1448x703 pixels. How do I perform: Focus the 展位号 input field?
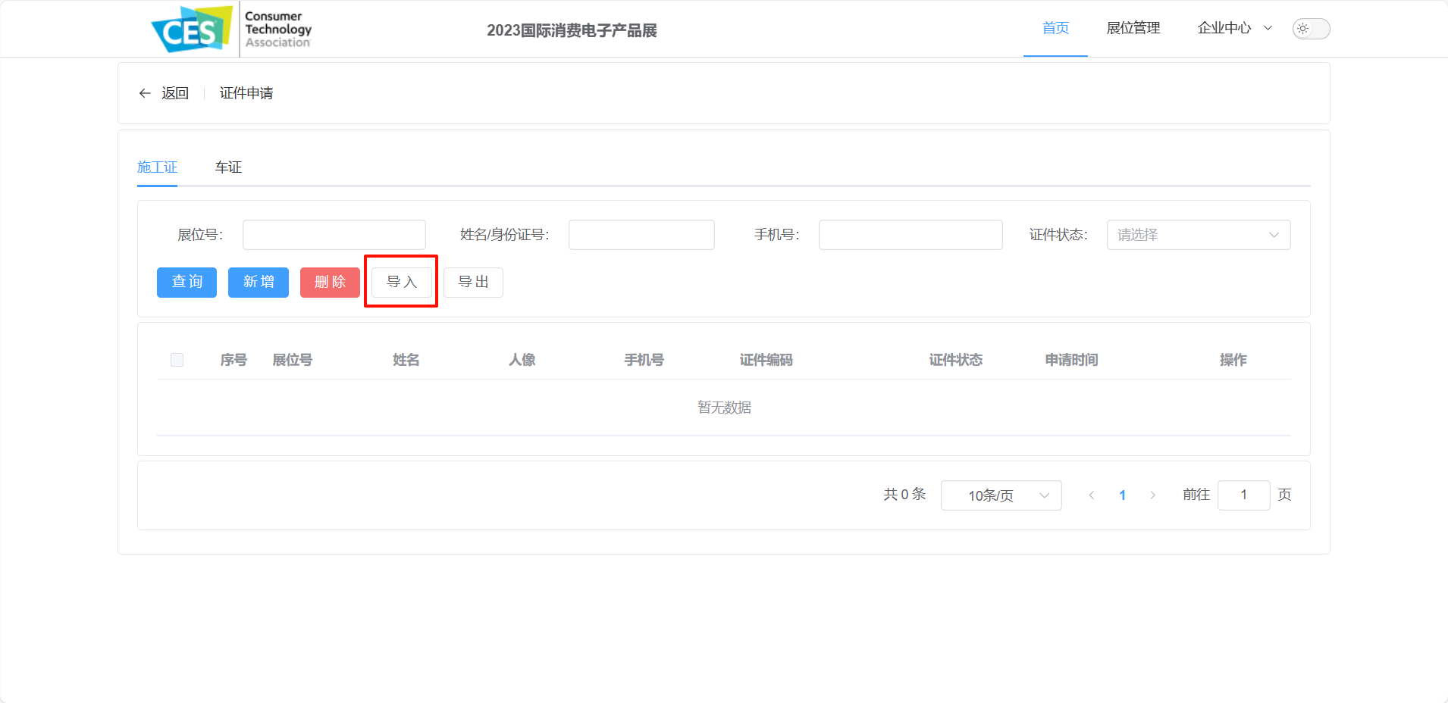point(334,235)
